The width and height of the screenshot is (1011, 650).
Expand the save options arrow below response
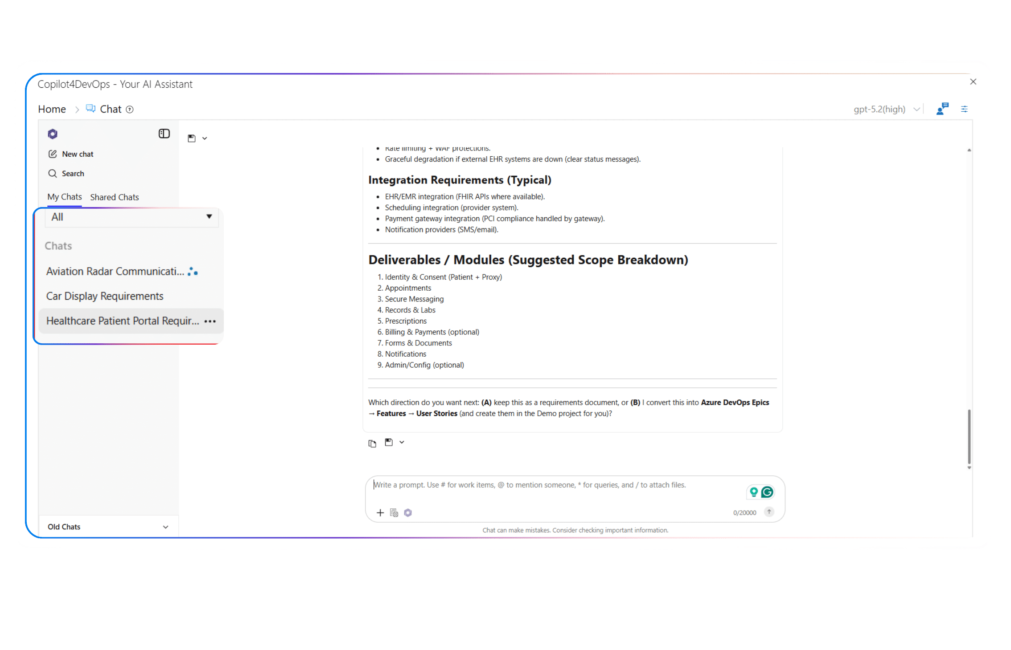[402, 442]
